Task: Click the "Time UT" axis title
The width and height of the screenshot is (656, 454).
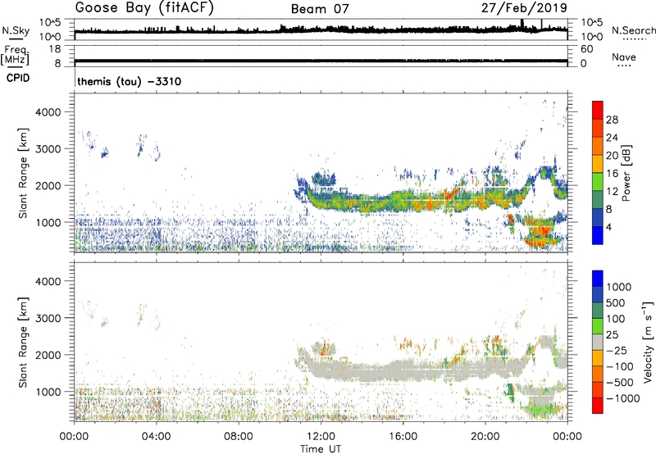Action: pos(321,449)
